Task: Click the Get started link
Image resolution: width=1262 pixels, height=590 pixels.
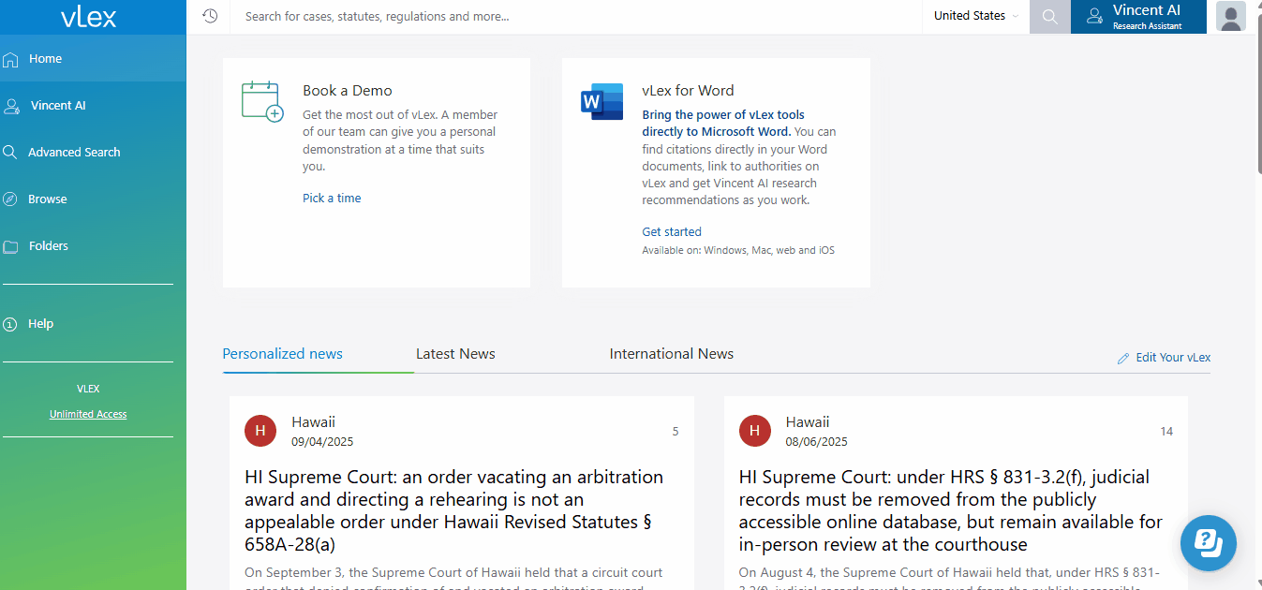Action: [671, 232]
